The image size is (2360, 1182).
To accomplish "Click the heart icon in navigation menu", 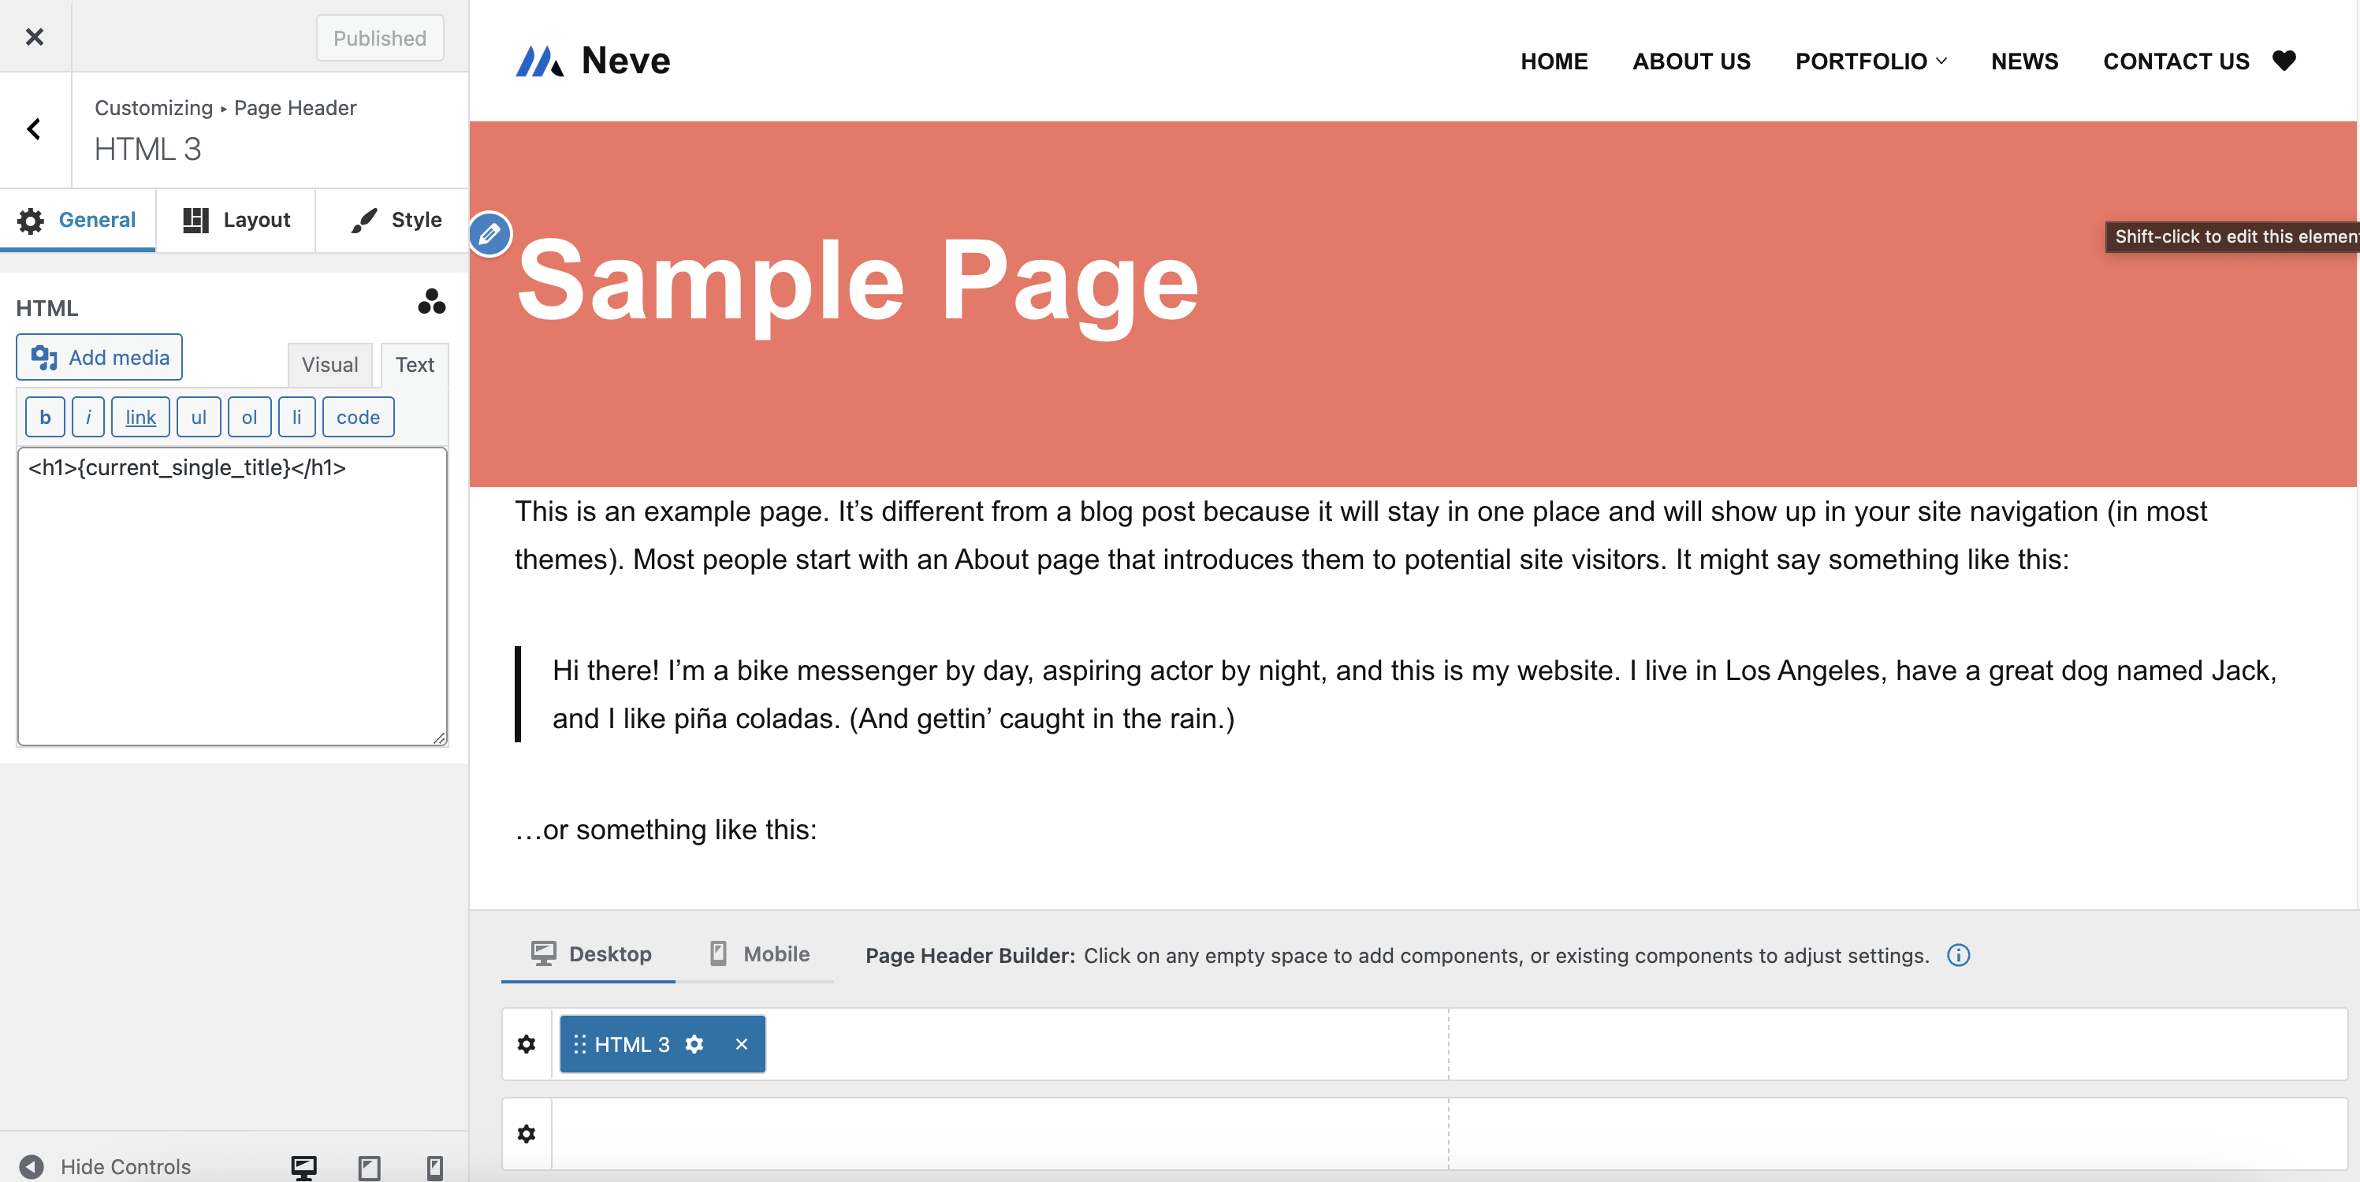I will tap(2284, 61).
